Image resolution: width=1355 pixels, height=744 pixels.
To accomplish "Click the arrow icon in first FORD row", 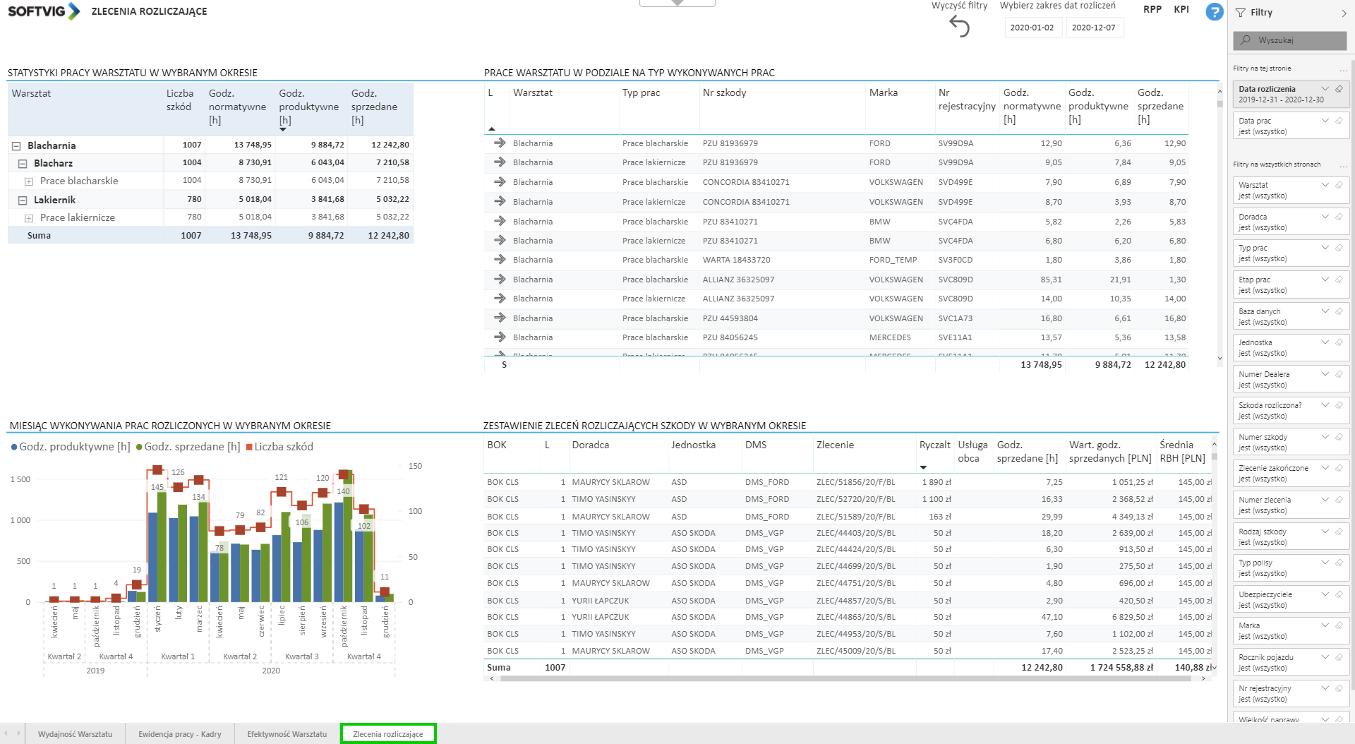I will coord(500,143).
